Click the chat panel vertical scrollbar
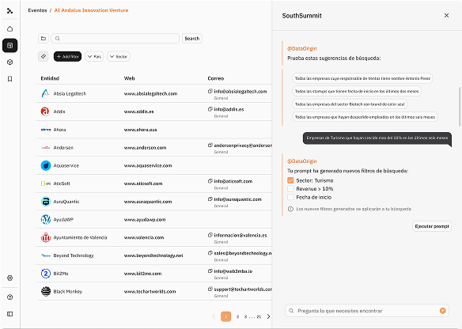 460,107
